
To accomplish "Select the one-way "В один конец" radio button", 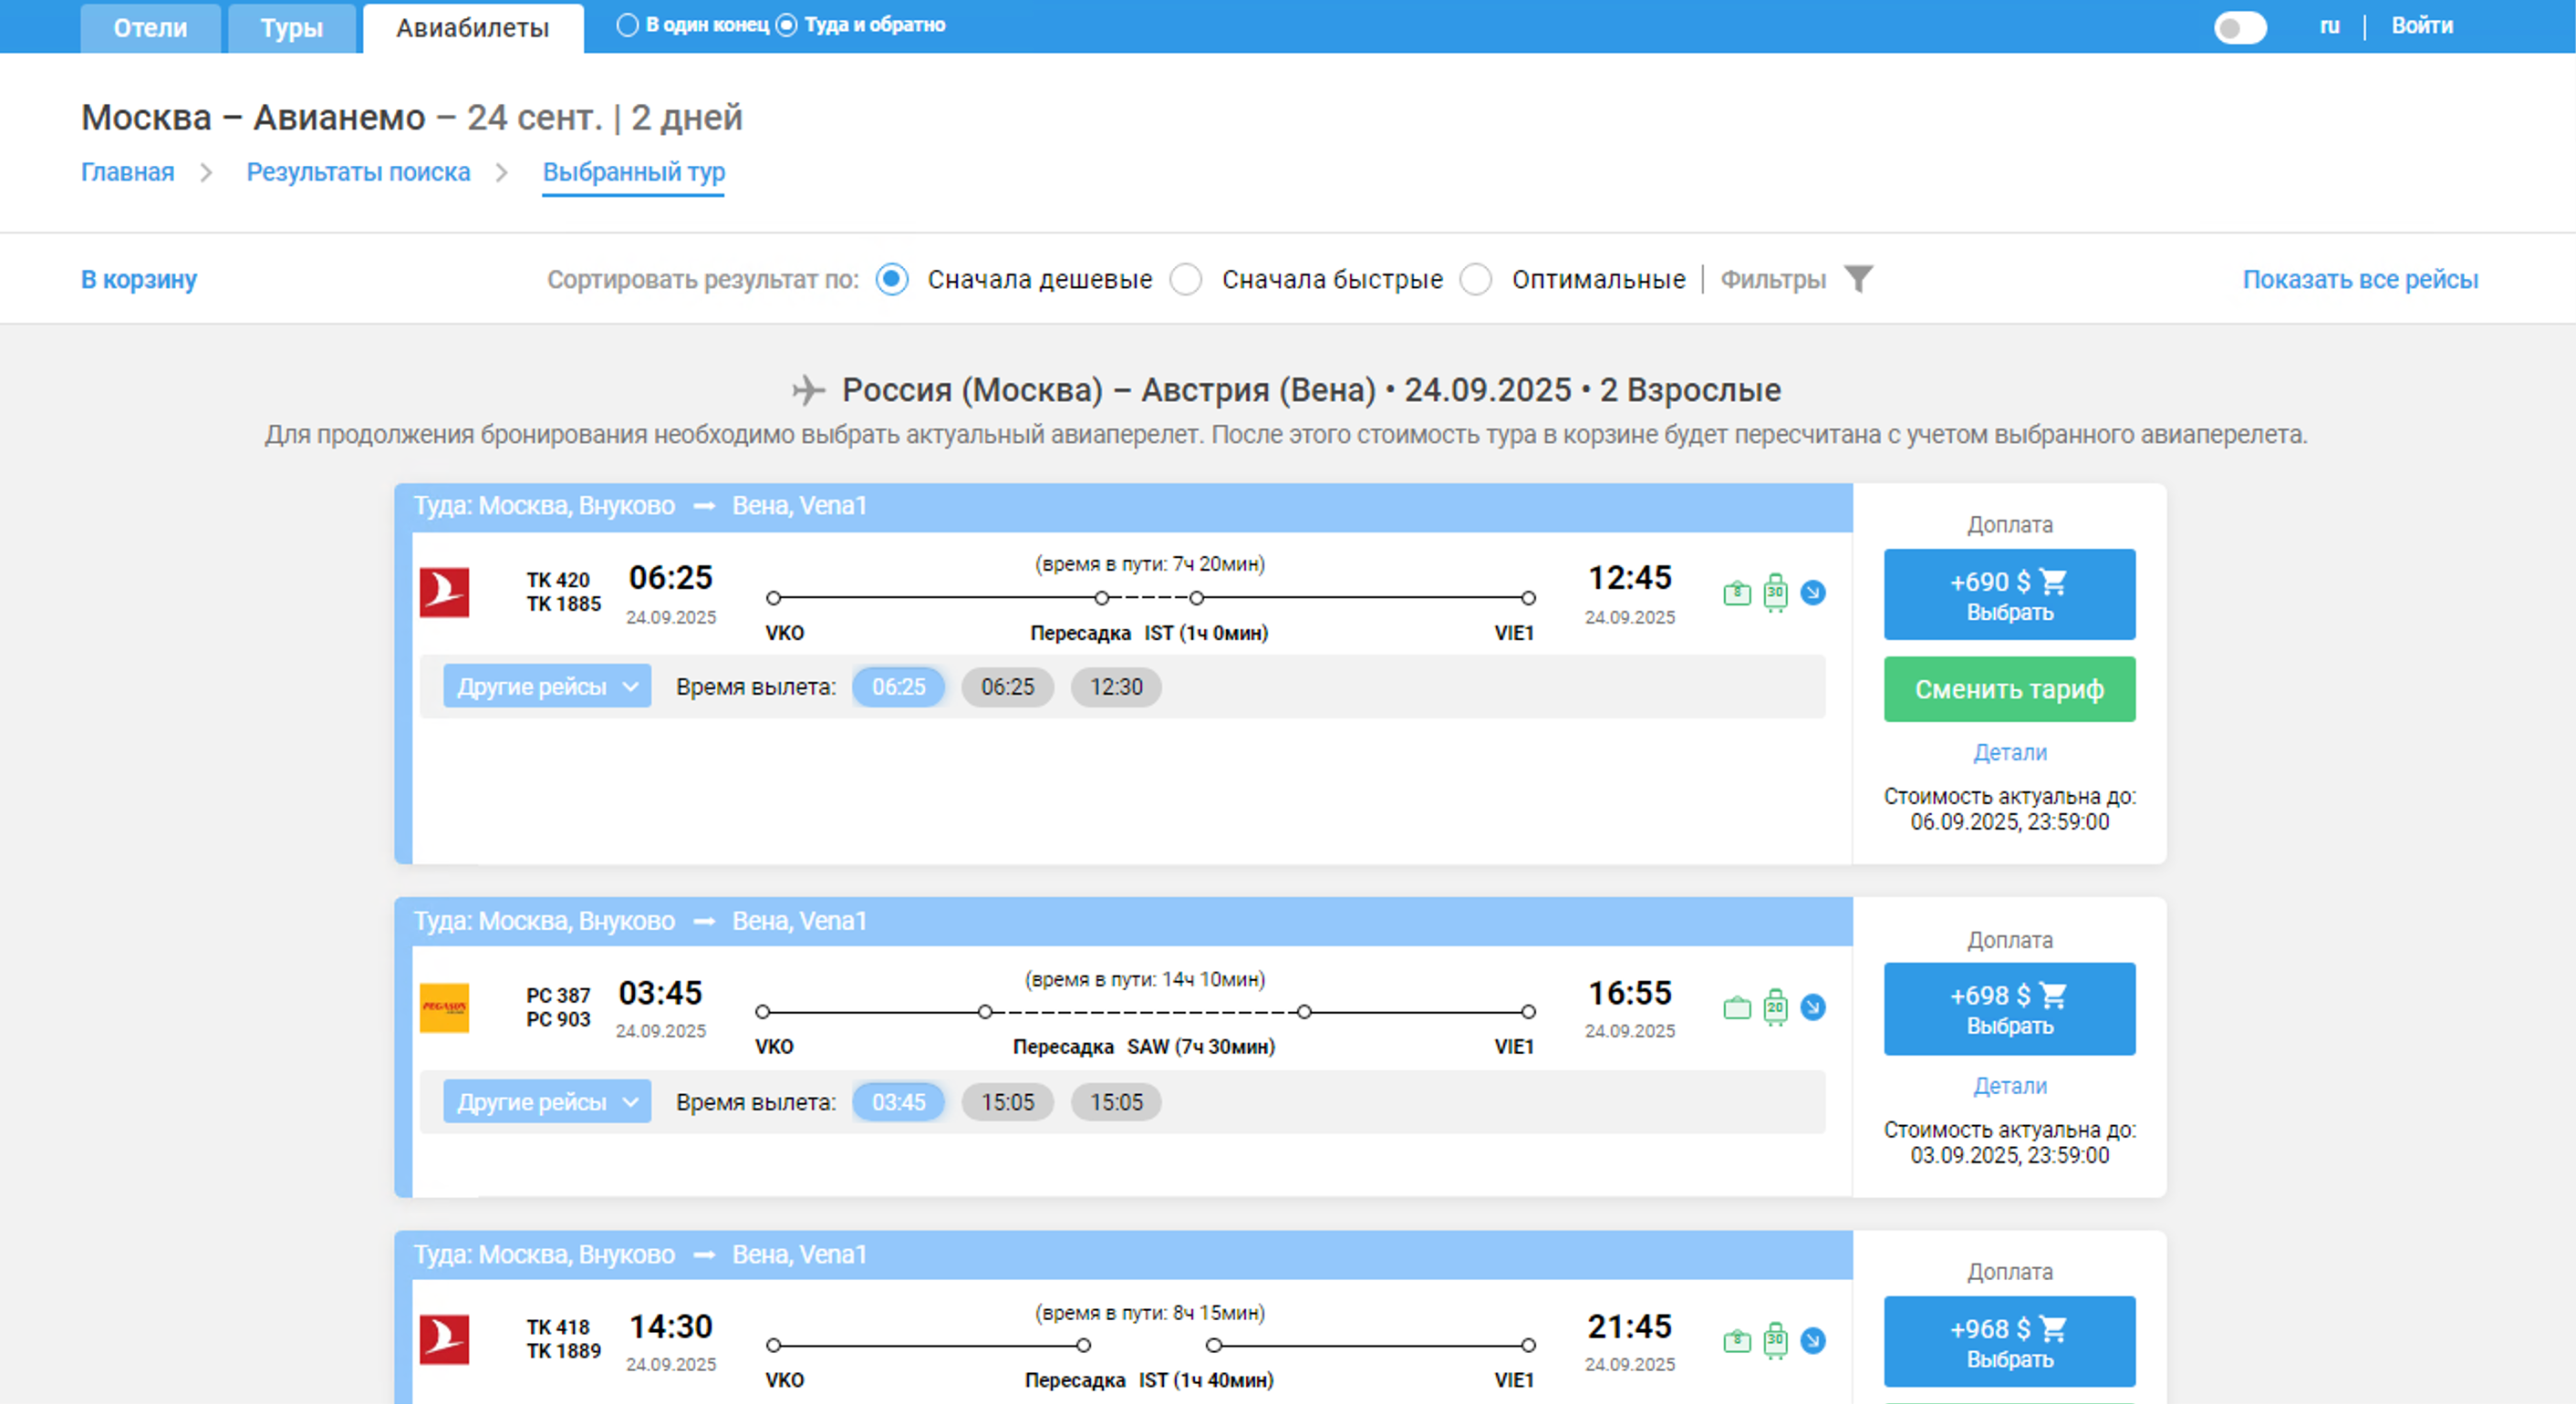I will coord(627,25).
